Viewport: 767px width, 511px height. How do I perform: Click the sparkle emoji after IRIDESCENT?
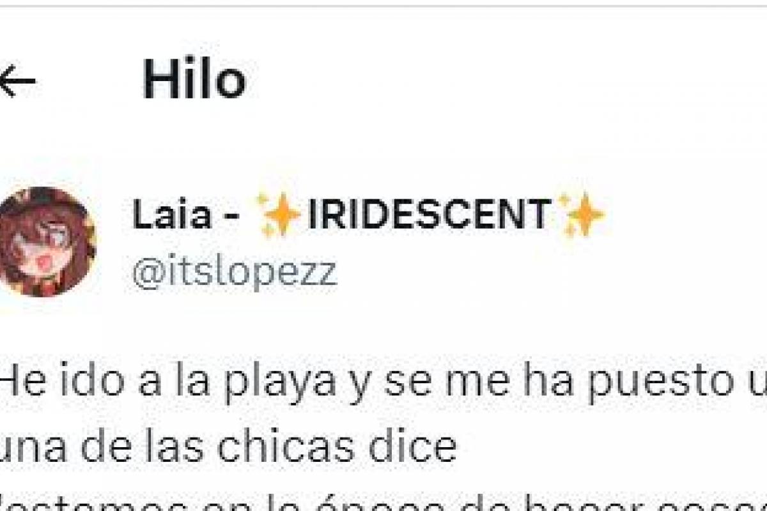coord(580,215)
